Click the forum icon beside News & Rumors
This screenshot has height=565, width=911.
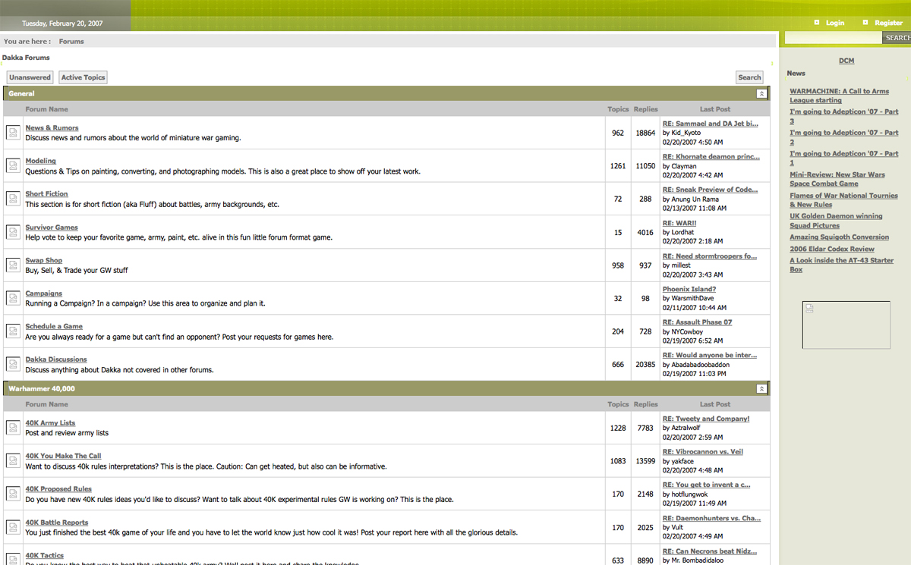click(13, 133)
